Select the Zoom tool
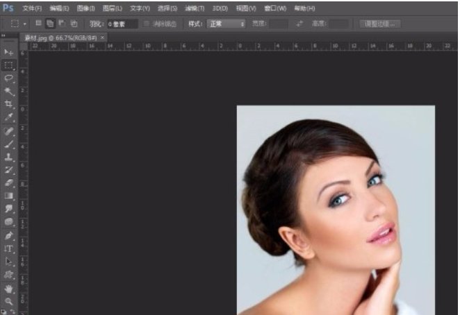The width and height of the screenshot is (460, 315). (9, 302)
